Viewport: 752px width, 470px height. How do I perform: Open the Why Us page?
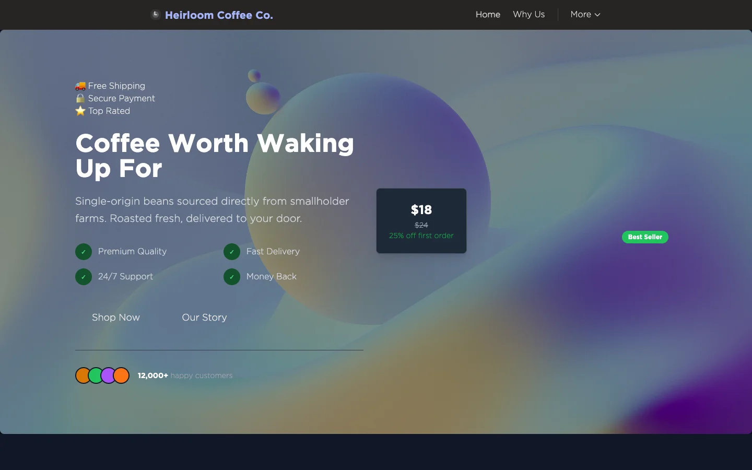528,15
